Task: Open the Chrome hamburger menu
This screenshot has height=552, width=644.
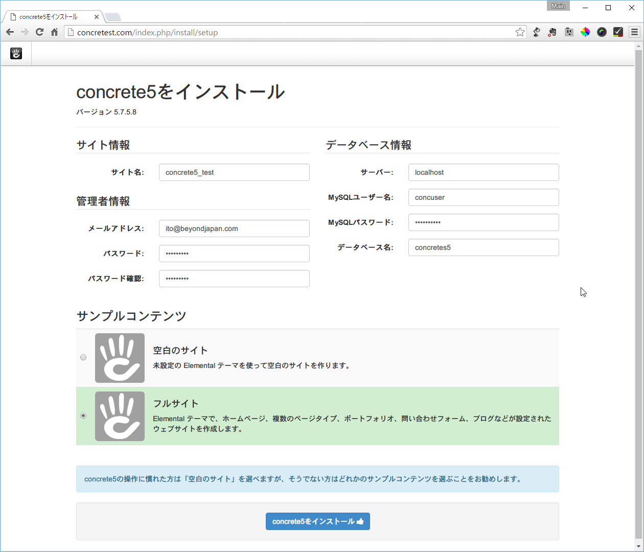Action: tap(634, 32)
